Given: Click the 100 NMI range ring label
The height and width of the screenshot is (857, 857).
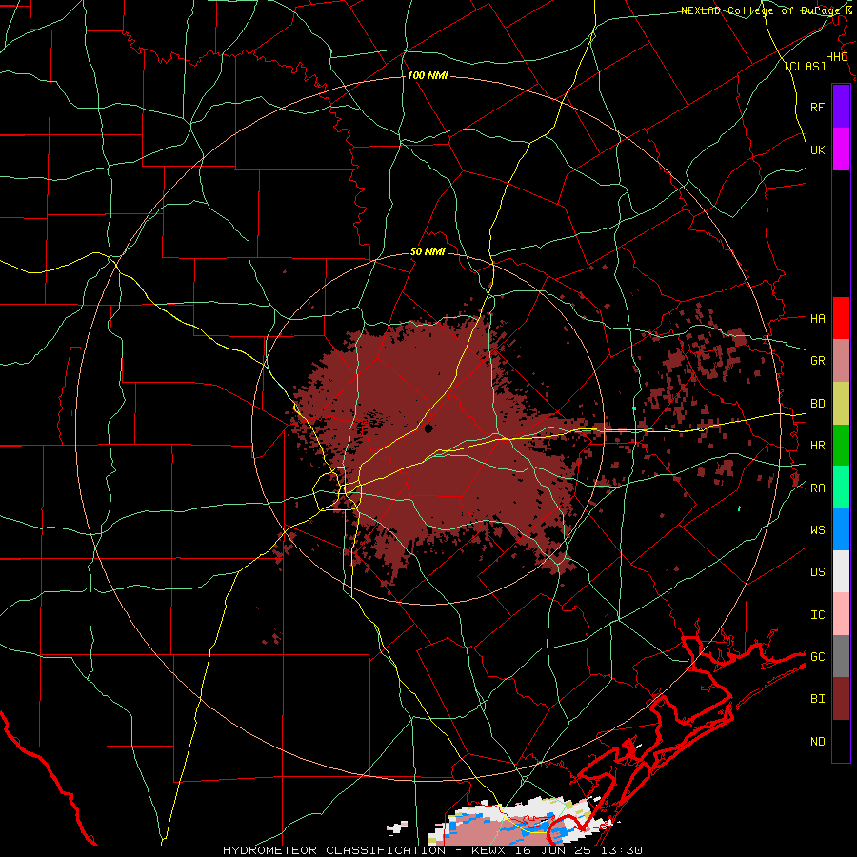Looking at the screenshot, I should (x=428, y=75).
